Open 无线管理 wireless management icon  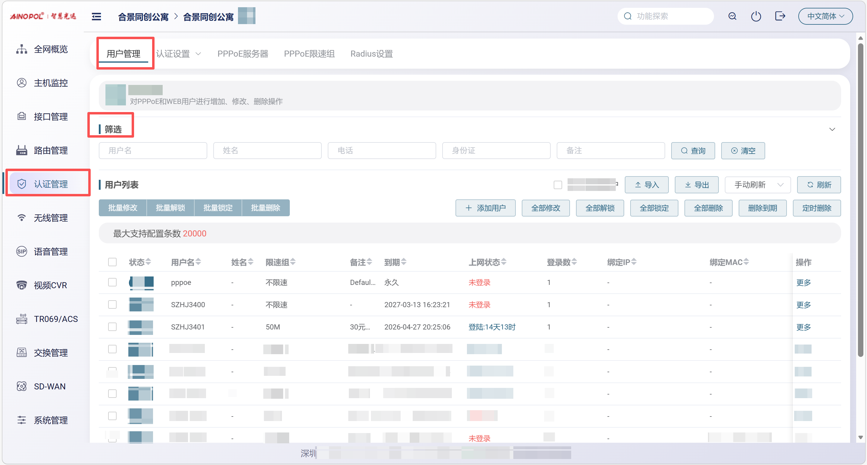point(22,218)
